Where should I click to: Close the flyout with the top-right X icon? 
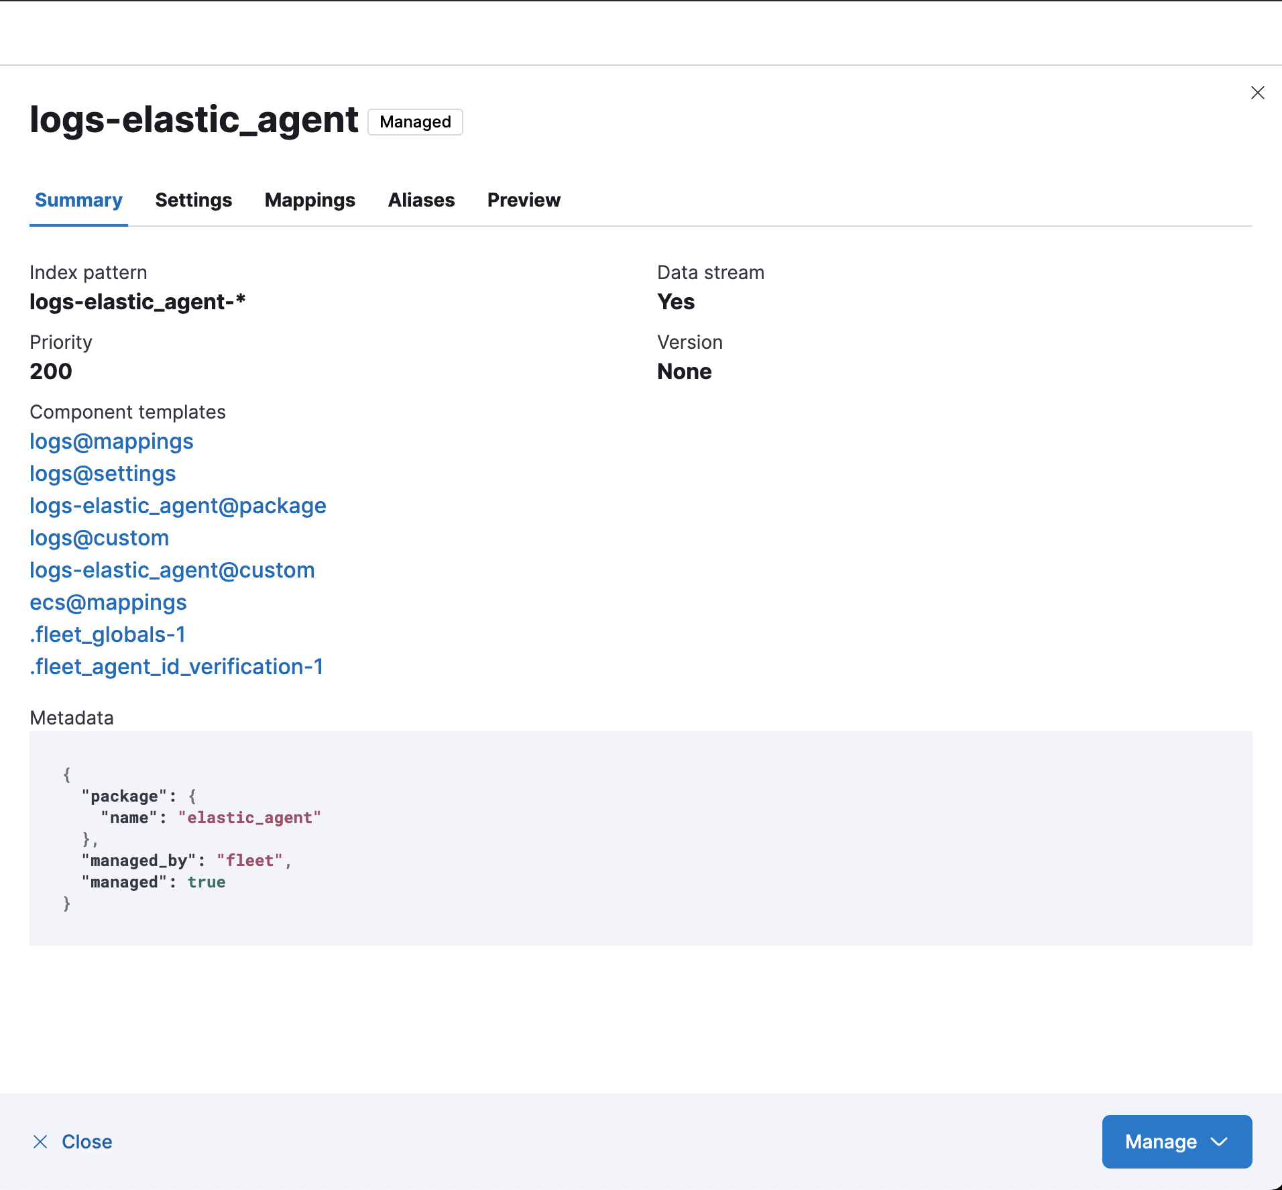click(1257, 93)
